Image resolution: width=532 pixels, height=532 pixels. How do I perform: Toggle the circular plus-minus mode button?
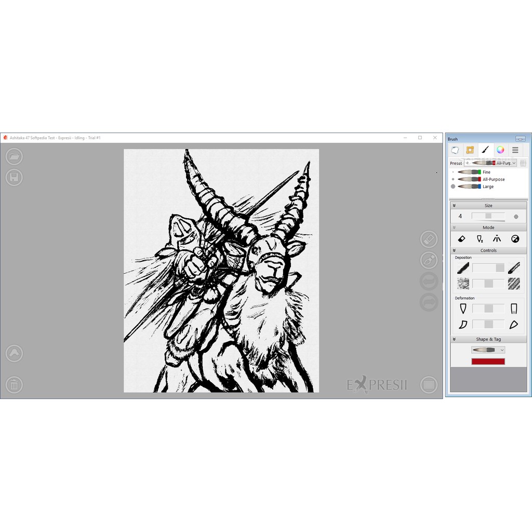[515, 239]
